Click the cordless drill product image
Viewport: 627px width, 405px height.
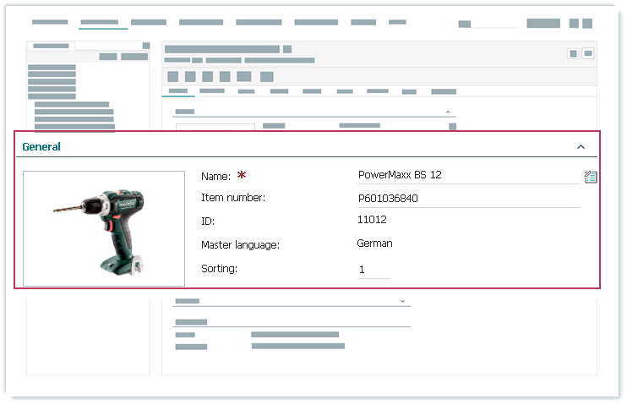(x=103, y=227)
